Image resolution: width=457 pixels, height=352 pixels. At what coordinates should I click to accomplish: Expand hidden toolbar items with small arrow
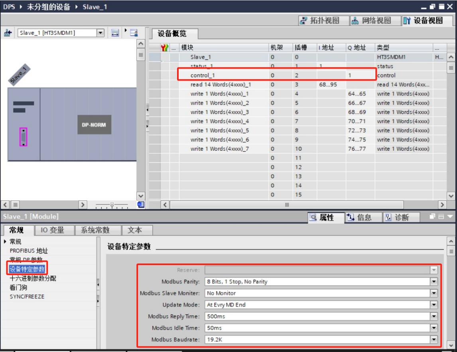[126, 30]
